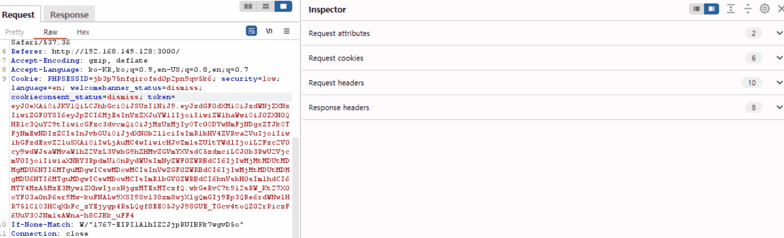Viewport: 784px width, 238px height.
Task: Switch to Pretty view tab
Action: tap(15, 32)
